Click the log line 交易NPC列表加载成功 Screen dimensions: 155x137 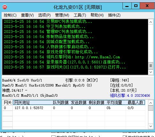(48, 22)
